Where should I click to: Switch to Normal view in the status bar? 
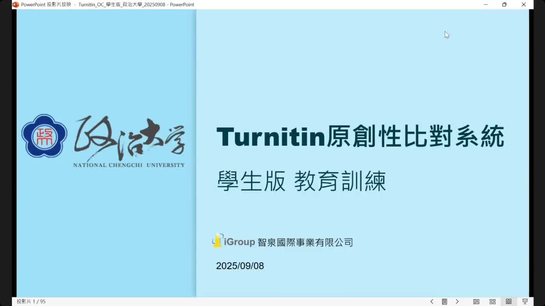coord(476,302)
